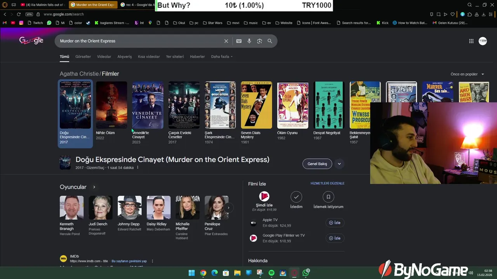Open the Google account avatar menu

tap(483, 41)
